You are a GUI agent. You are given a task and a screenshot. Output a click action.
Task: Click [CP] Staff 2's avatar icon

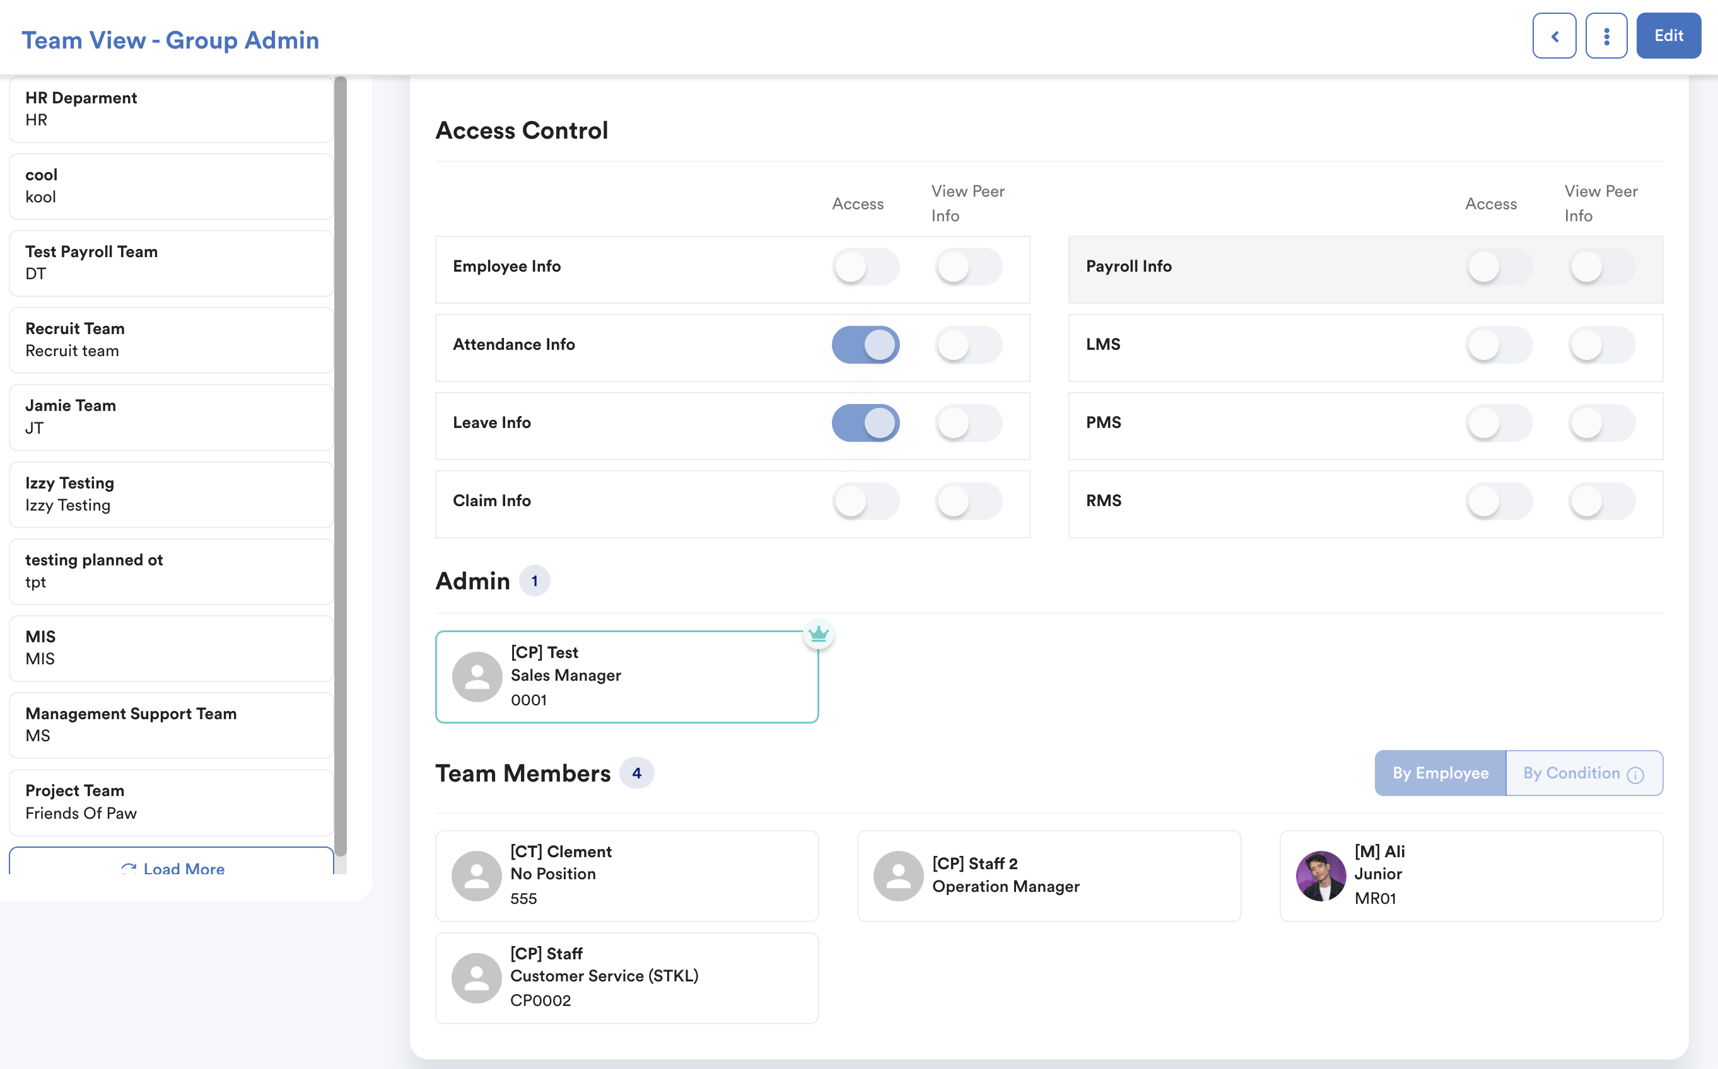898,875
